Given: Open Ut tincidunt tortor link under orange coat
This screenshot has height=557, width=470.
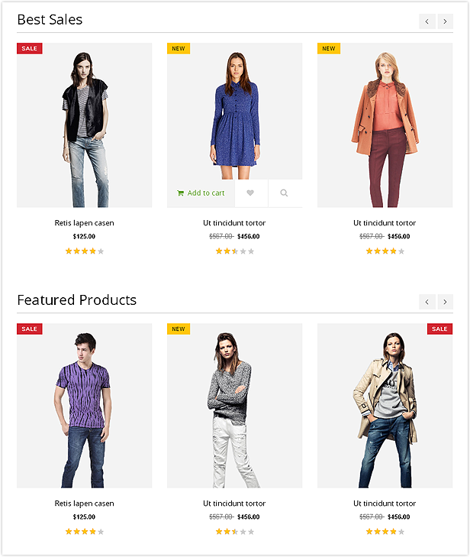Looking at the screenshot, I should tap(385, 223).
